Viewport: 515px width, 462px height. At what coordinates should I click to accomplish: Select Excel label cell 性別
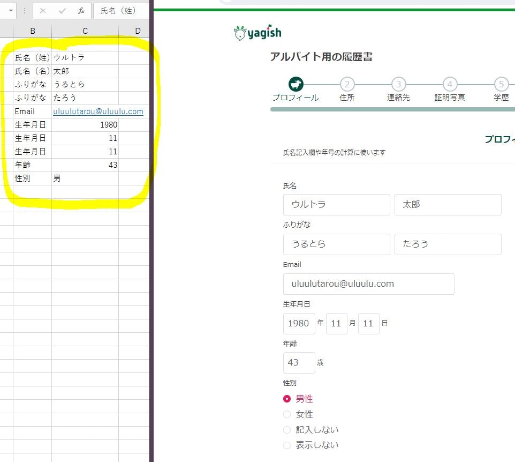[x=33, y=178]
